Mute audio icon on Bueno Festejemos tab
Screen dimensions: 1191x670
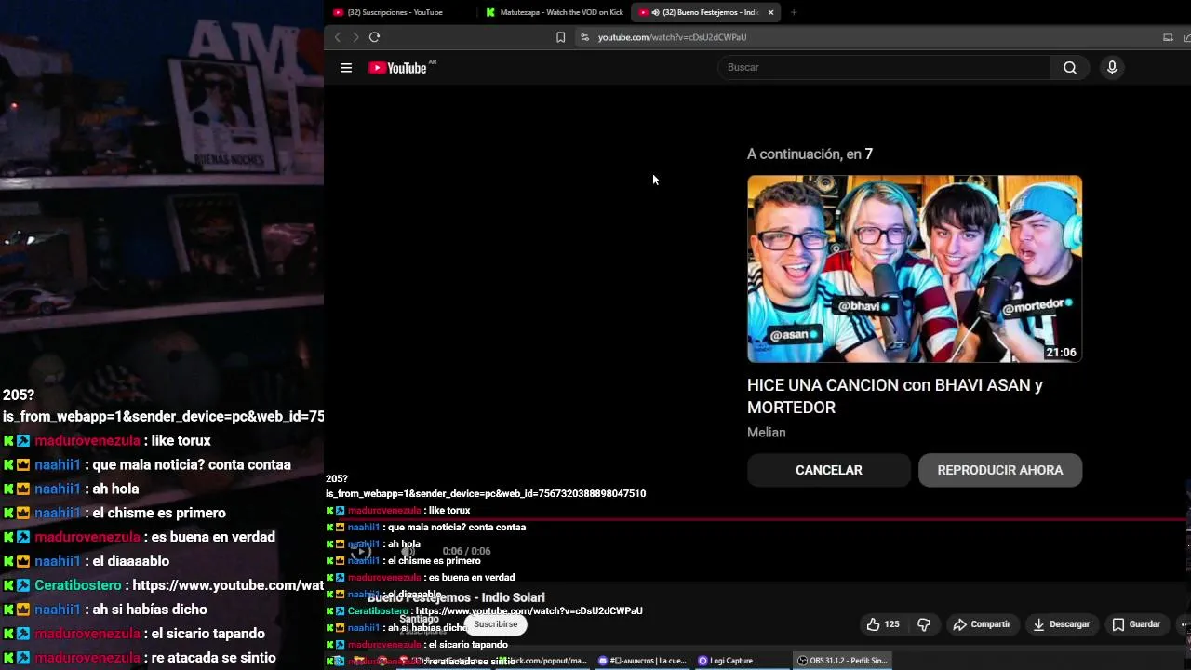click(x=656, y=12)
